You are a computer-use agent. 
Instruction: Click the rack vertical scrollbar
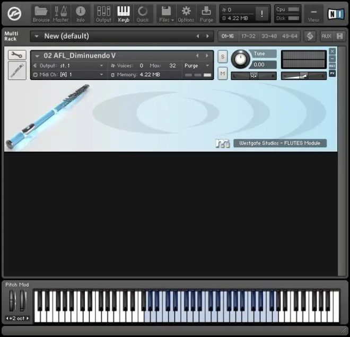click(342, 161)
